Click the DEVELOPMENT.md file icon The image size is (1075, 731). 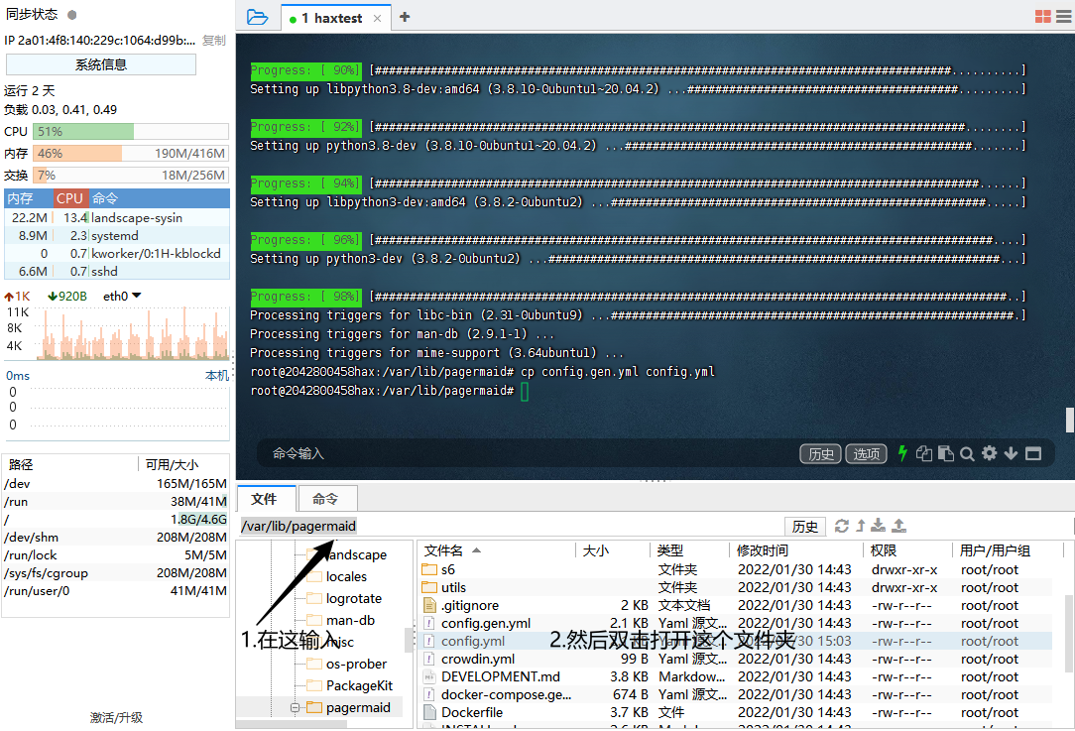pos(429,676)
